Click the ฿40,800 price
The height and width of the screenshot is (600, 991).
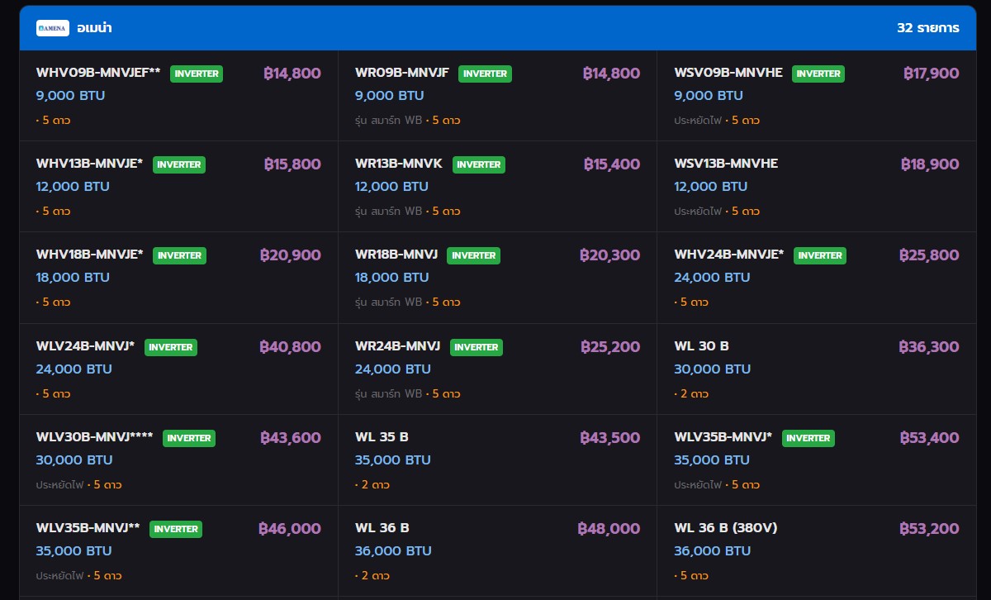(x=290, y=347)
